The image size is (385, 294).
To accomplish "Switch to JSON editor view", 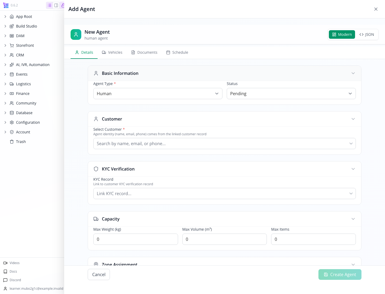I will coord(367,34).
